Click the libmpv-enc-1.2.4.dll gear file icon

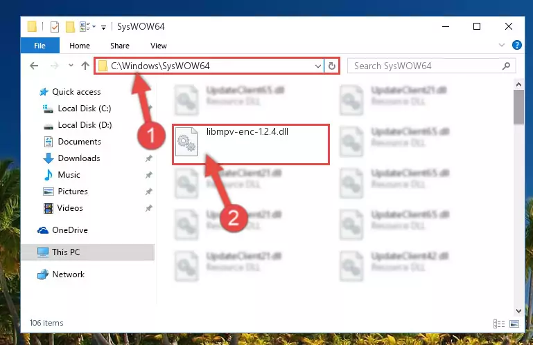click(x=186, y=142)
